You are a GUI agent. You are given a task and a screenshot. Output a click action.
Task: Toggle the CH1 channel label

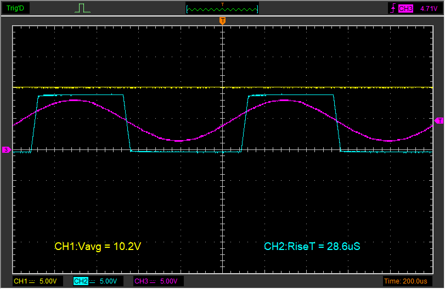pyautogui.click(x=20, y=281)
